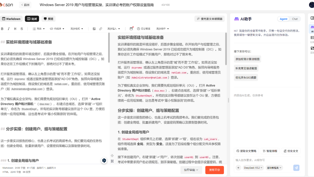Screen dimensions: 314x177
Task: Click the CSDN logo
Action: coord(6,5)
